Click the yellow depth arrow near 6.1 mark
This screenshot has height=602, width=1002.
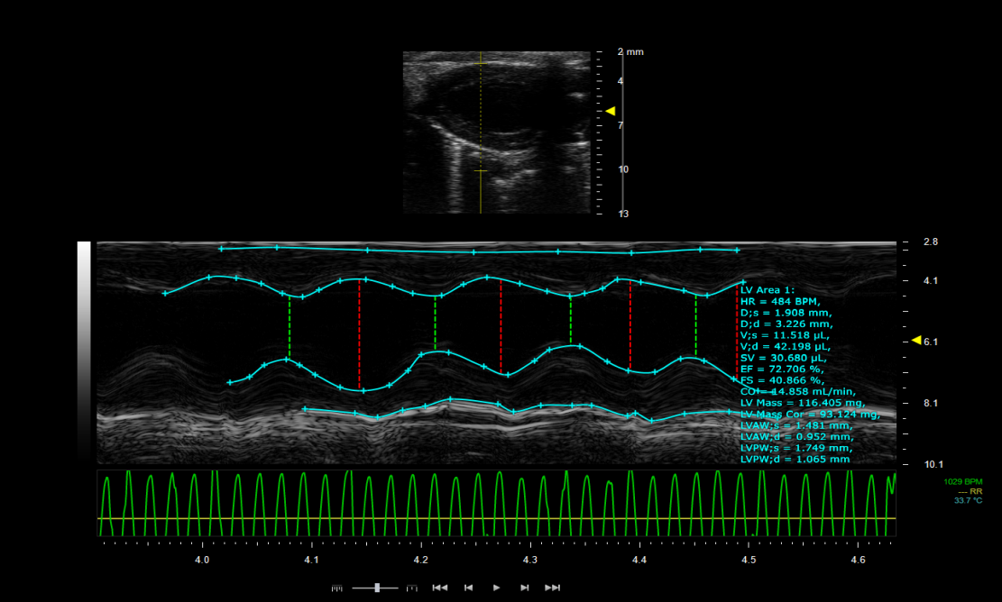tap(916, 340)
